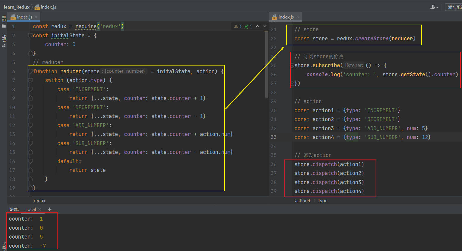Click the fold end marker at line 27
The width and height of the screenshot is (462, 251).
292,83
